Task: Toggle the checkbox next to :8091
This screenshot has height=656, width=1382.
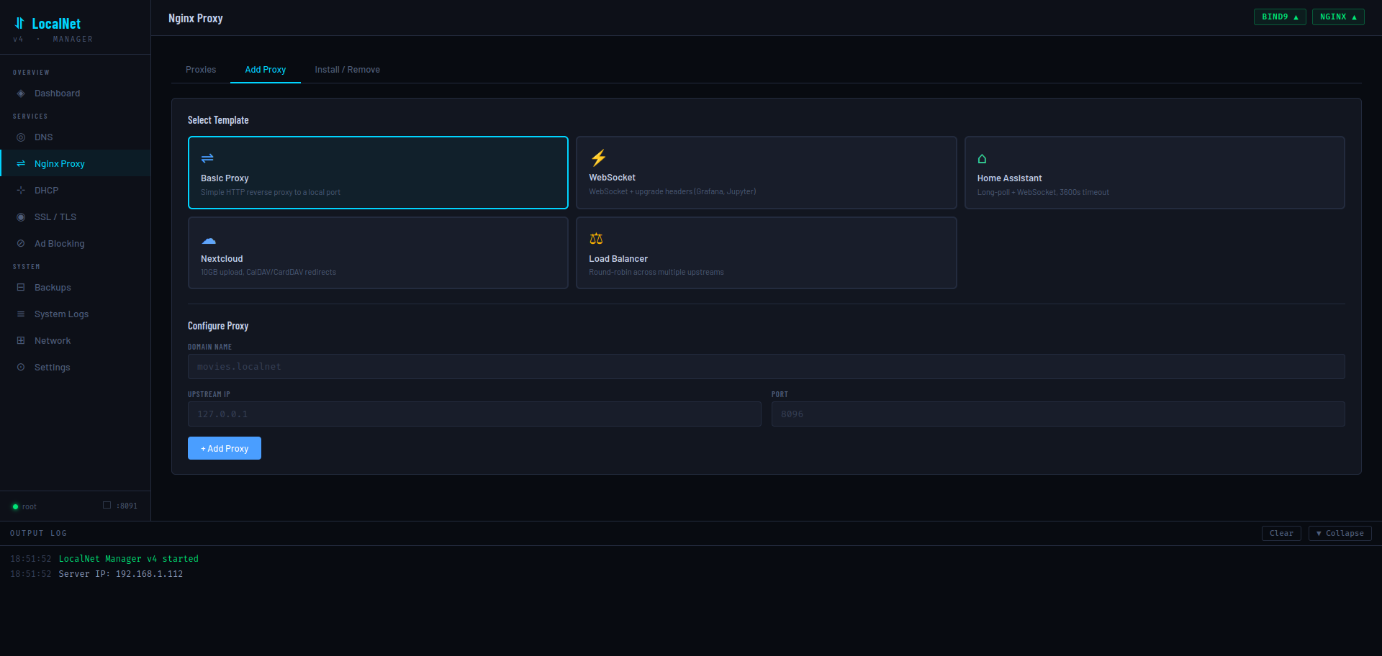Action: pos(107,505)
